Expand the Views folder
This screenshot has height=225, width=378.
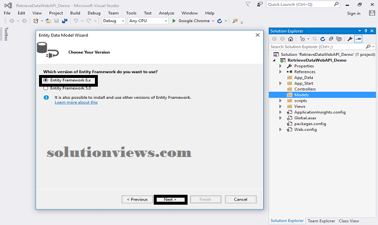[280, 106]
